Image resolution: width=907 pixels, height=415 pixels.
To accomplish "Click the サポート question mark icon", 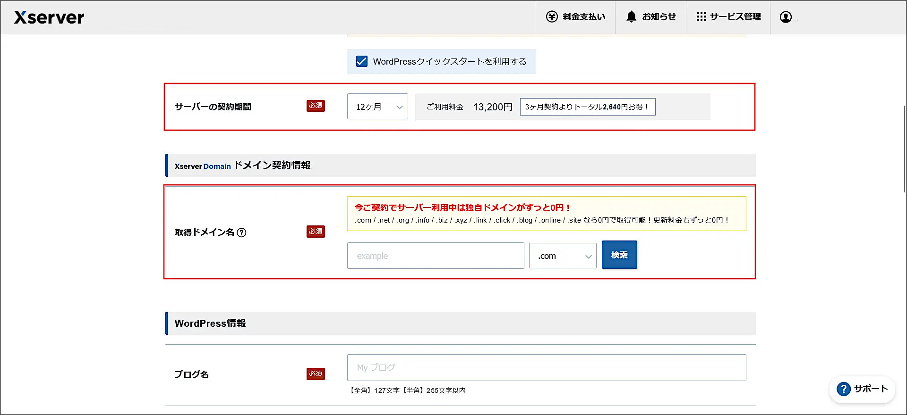I will 843,389.
